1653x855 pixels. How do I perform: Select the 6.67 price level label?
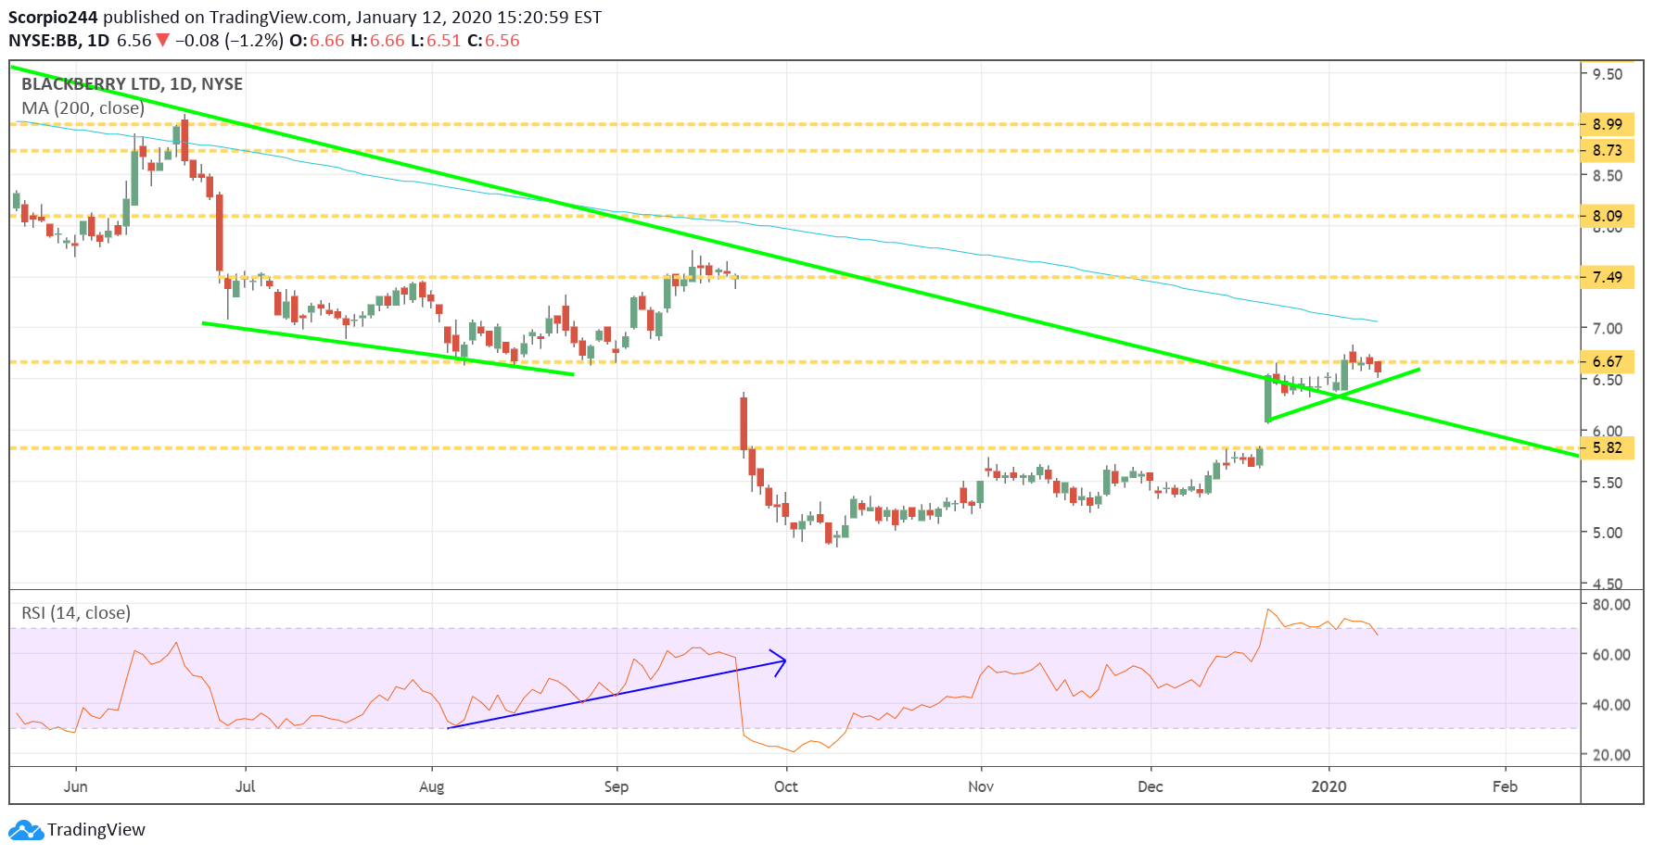point(1607,361)
